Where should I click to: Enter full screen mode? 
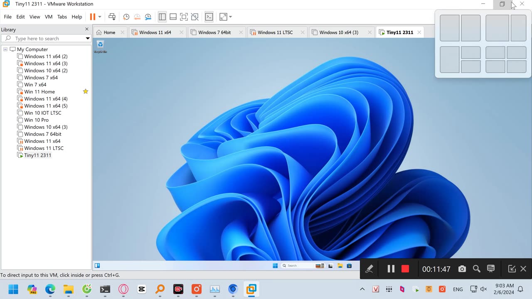pyautogui.click(x=184, y=17)
